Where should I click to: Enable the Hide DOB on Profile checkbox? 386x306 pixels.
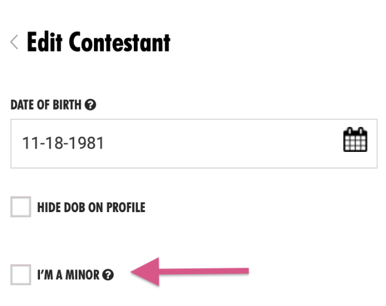point(21,207)
